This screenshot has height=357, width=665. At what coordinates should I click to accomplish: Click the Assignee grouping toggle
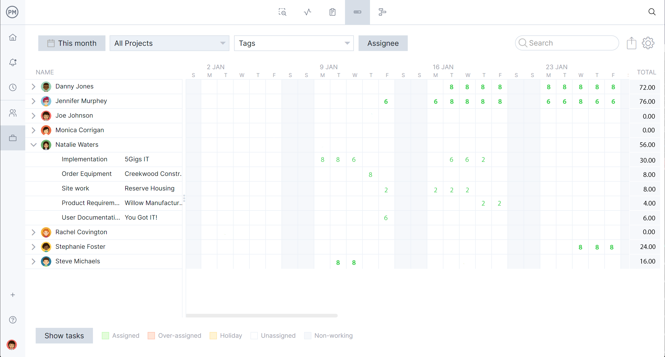click(x=383, y=43)
